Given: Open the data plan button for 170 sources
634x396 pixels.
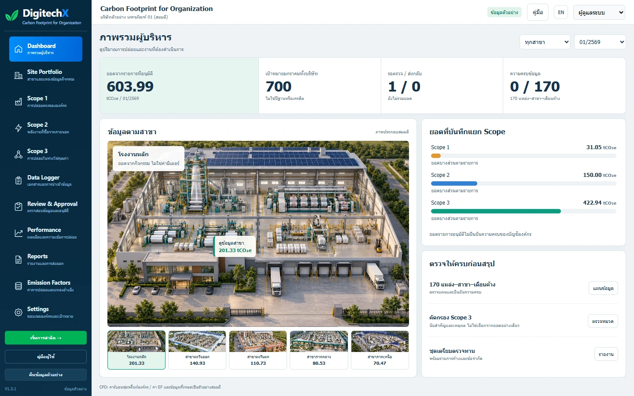Looking at the screenshot, I should [x=603, y=288].
